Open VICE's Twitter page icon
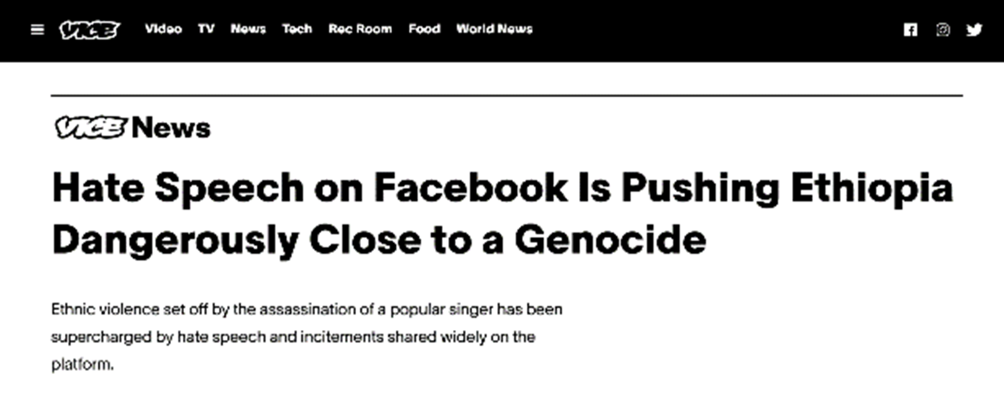Image resolution: width=1004 pixels, height=393 pixels. point(974,30)
